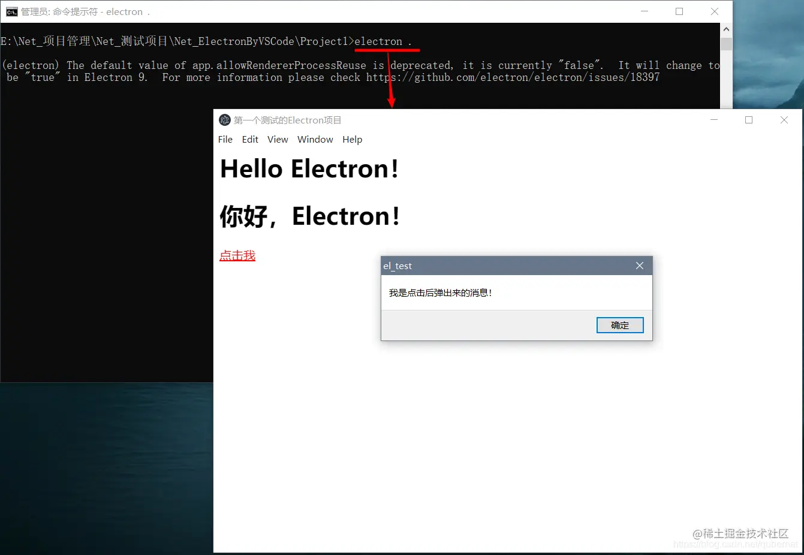Image resolution: width=804 pixels, height=555 pixels.
Task: Click the red 点击我 hyperlink
Action: pyautogui.click(x=237, y=255)
